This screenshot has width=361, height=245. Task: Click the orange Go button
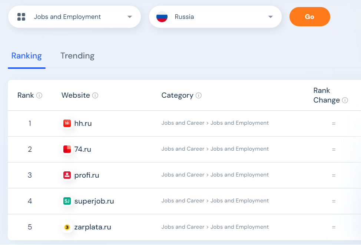(309, 17)
